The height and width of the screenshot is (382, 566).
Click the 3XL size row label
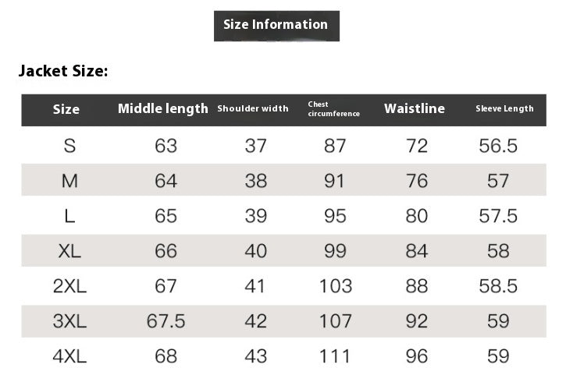tap(69, 321)
